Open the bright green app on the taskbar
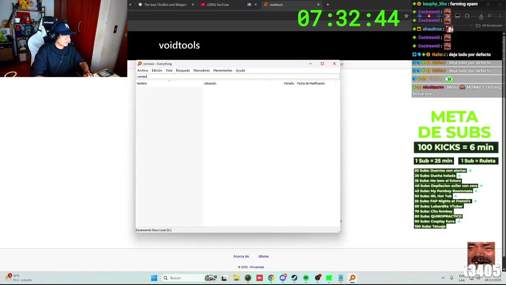The image size is (506, 285). coord(329,278)
